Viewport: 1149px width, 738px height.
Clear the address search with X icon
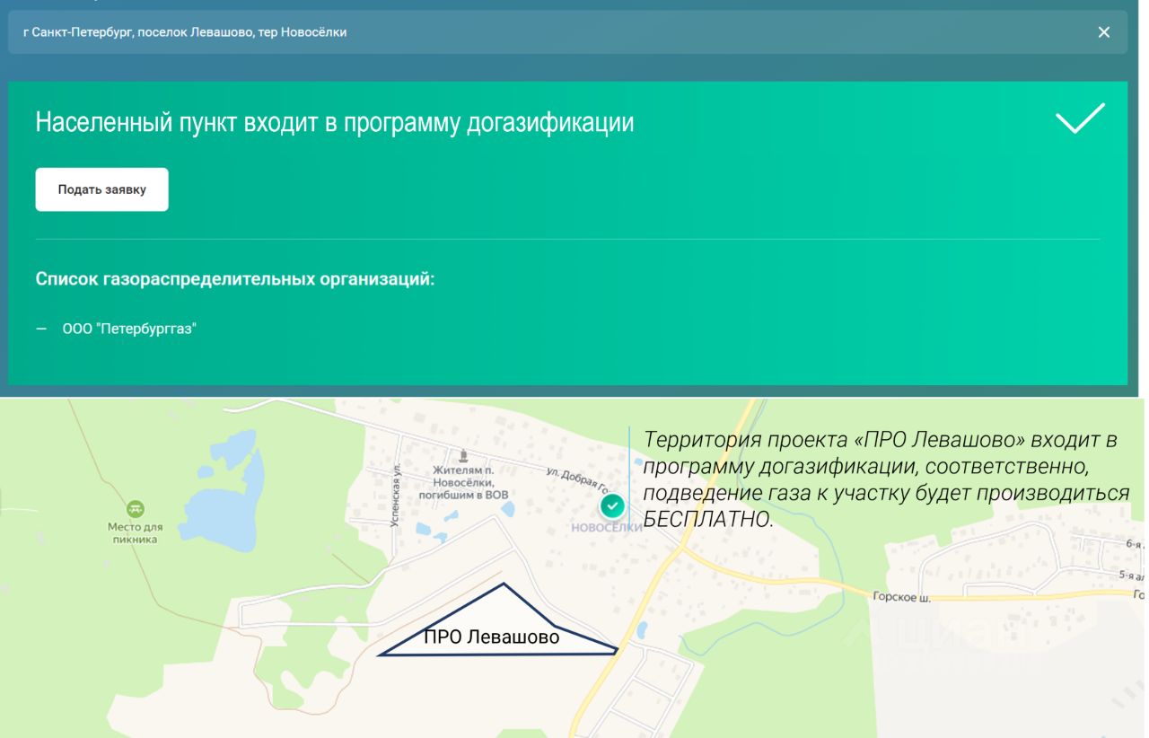pos(1103,32)
